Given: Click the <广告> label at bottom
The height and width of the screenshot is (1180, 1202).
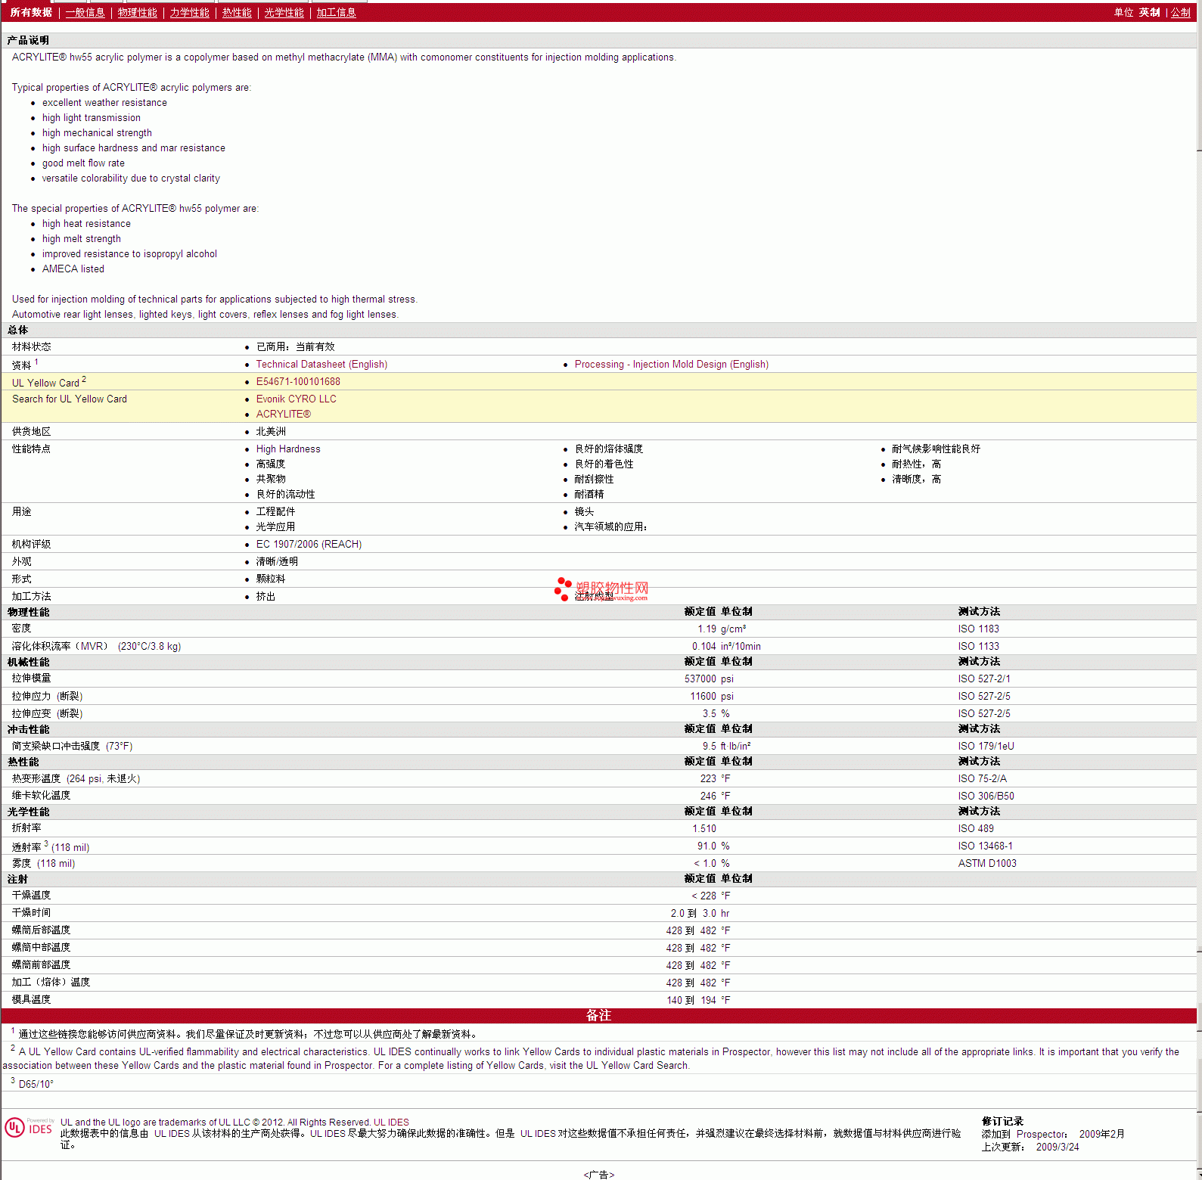Looking at the screenshot, I should (598, 1175).
